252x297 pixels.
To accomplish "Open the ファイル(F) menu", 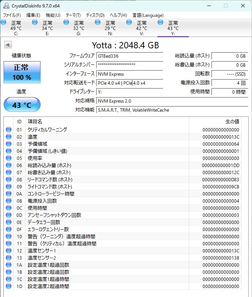I will 12,15.
